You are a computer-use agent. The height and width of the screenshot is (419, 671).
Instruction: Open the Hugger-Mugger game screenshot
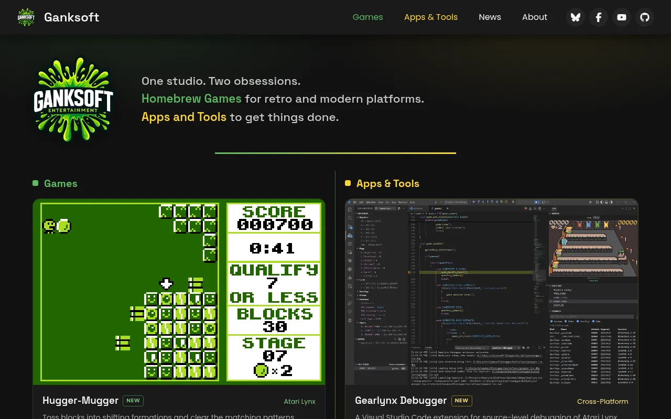(179, 292)
